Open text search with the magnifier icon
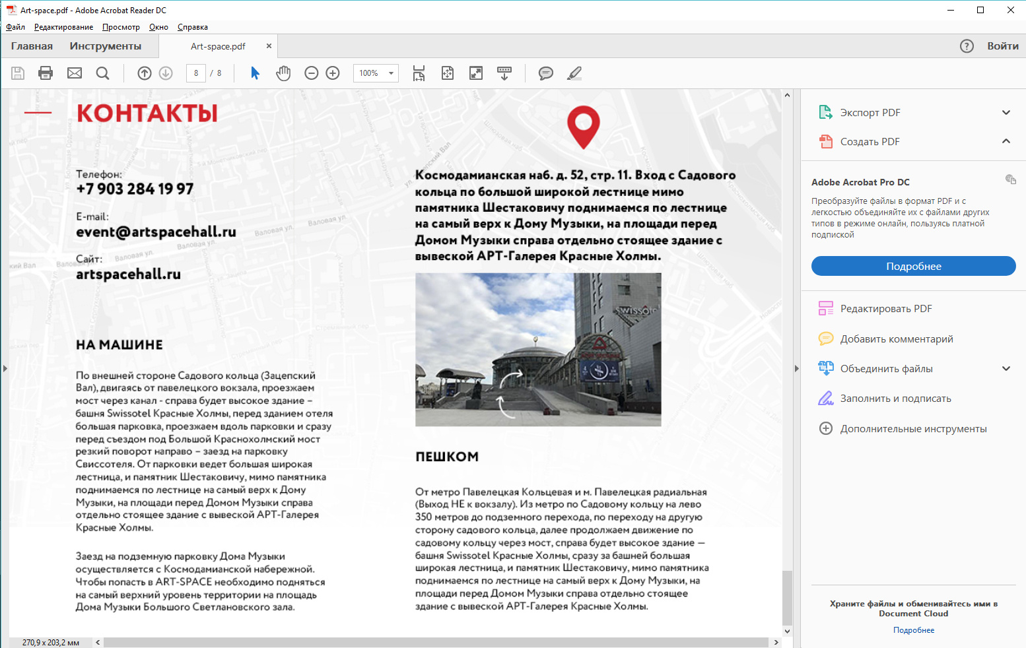The image size is (1026, 648). [x=102, y=73]
